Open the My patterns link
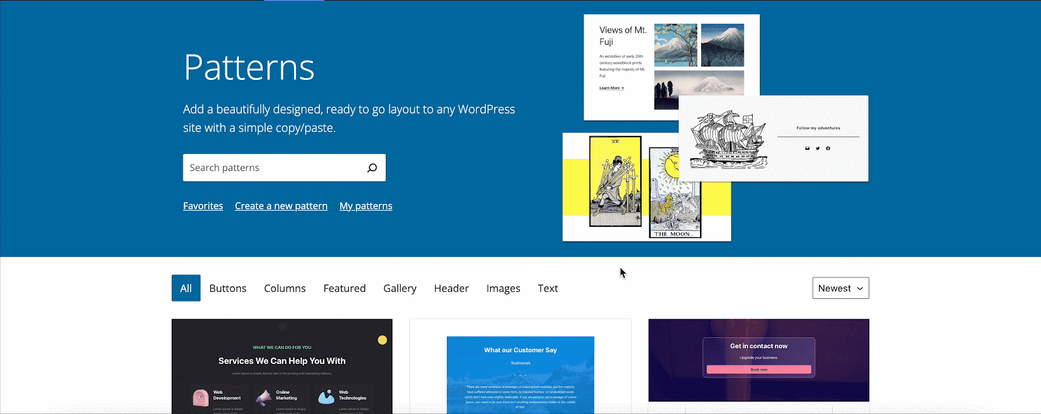The width and height of the screenshot is (1041, 414). 366,206
